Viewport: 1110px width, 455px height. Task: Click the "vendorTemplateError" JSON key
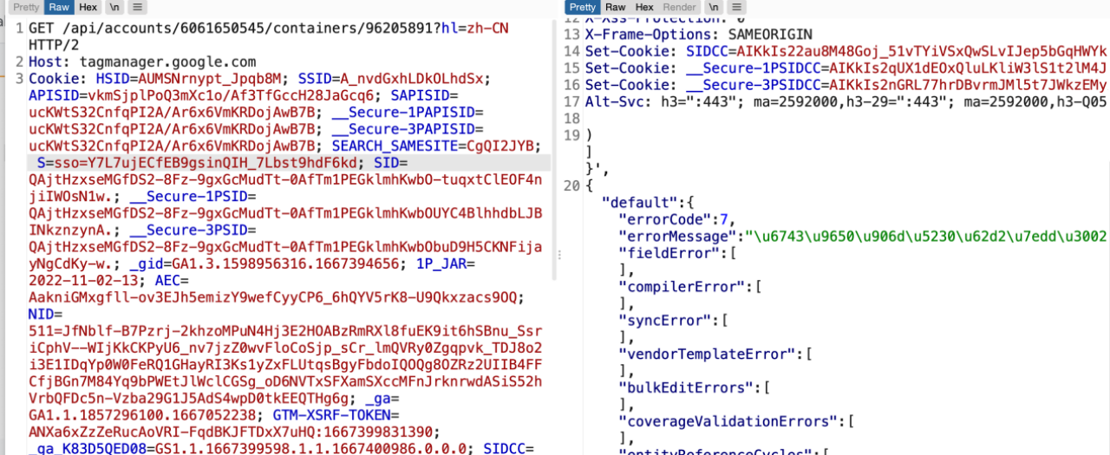coord(705,354)
